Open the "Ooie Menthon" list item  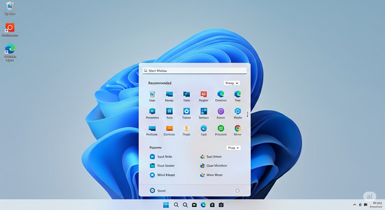213,166
